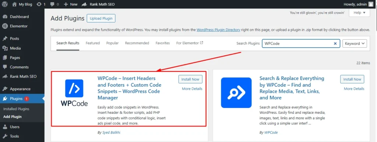Select Add Plugin submenu item
This screenshot has height=142, width=377.
click(13, 117)
